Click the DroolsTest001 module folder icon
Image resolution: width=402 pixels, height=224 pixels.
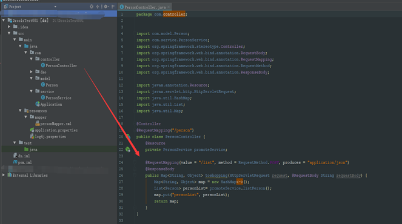click(10, 20)
